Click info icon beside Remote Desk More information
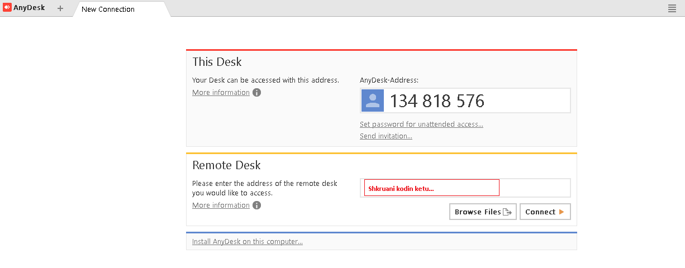Image resolution: width=685 pixels, height=268 pixels. pyautogui.click(x=256, y=205)
